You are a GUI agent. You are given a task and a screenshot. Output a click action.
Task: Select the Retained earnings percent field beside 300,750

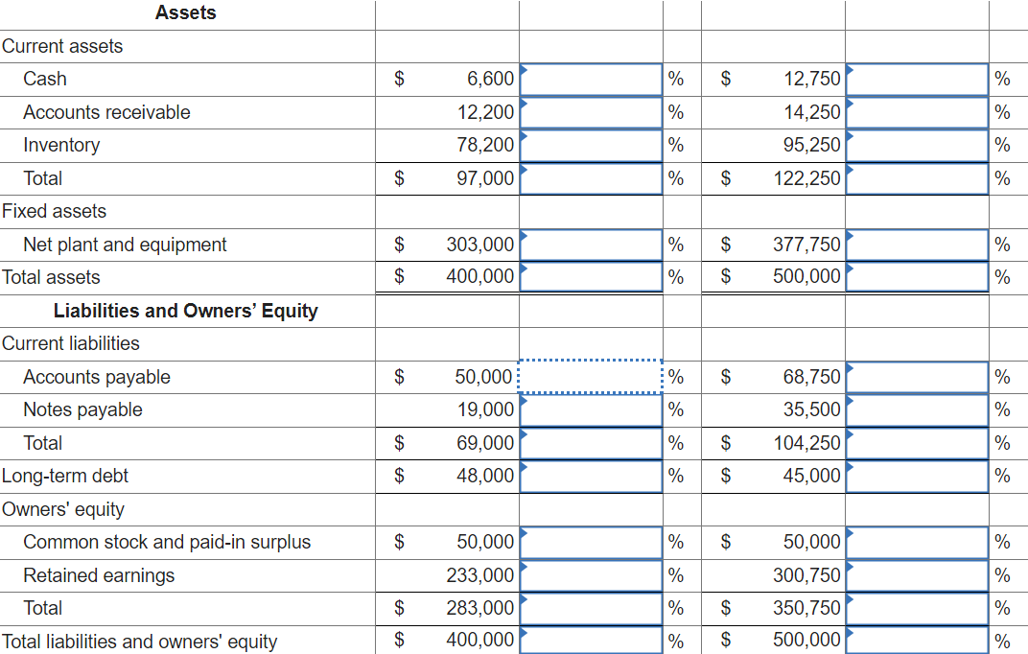[x=917, y=575]
